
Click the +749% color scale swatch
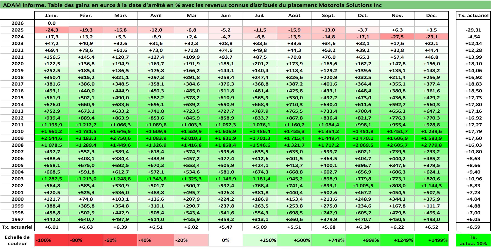click(328, 240)
